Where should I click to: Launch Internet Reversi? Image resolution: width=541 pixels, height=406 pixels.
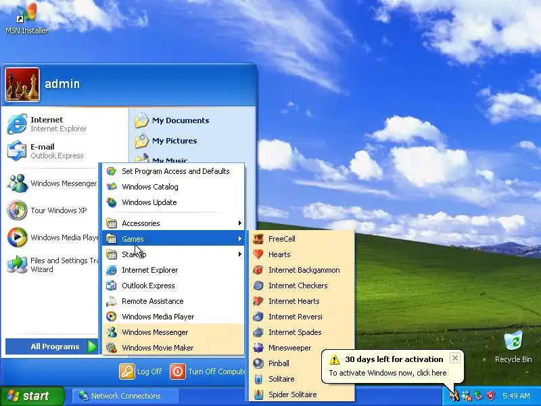point(302,317)
